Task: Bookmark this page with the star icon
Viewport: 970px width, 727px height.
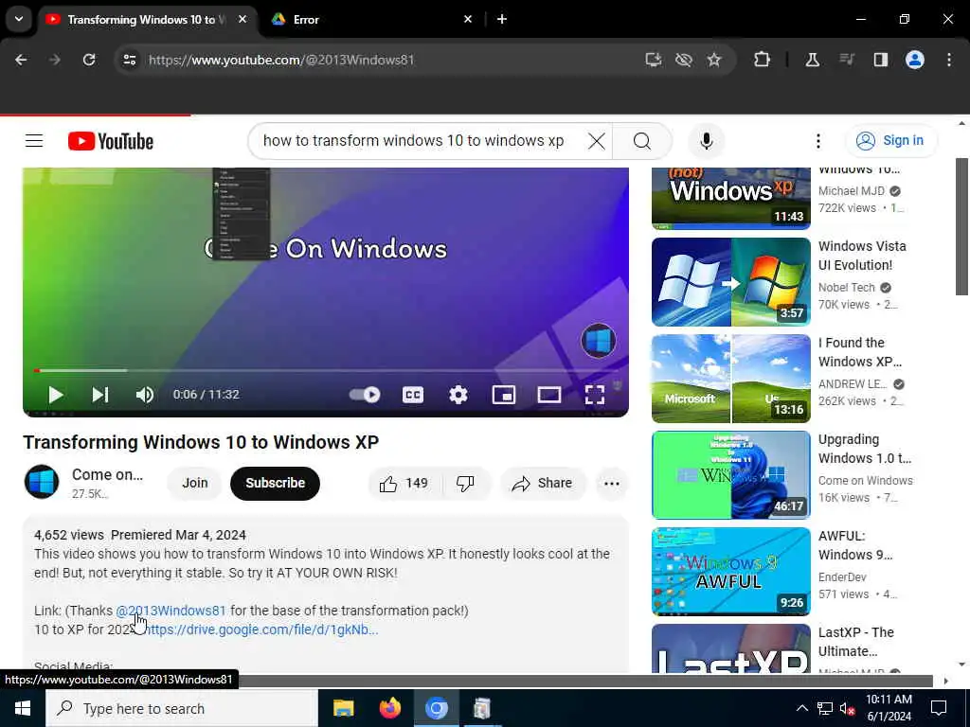Action: pos(714,60)
